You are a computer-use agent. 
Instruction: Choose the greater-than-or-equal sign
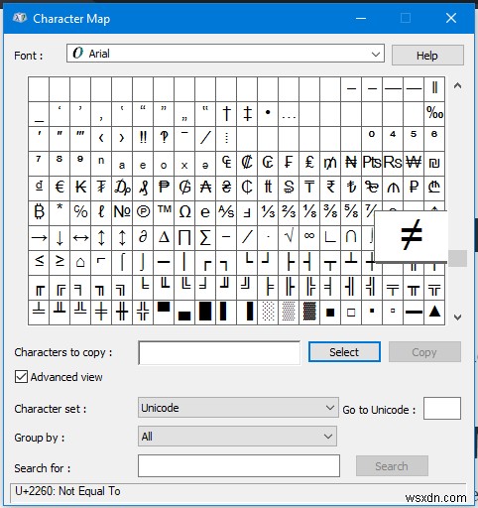coord(60,263)
